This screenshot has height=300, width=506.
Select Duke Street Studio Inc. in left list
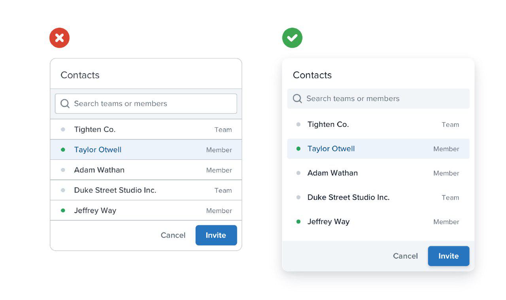[115, 190]
